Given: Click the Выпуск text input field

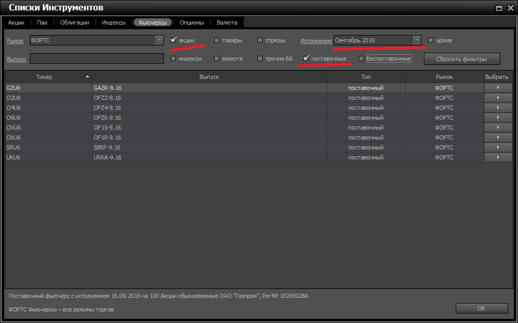Looking at the screenshot, I should [97, 59].
